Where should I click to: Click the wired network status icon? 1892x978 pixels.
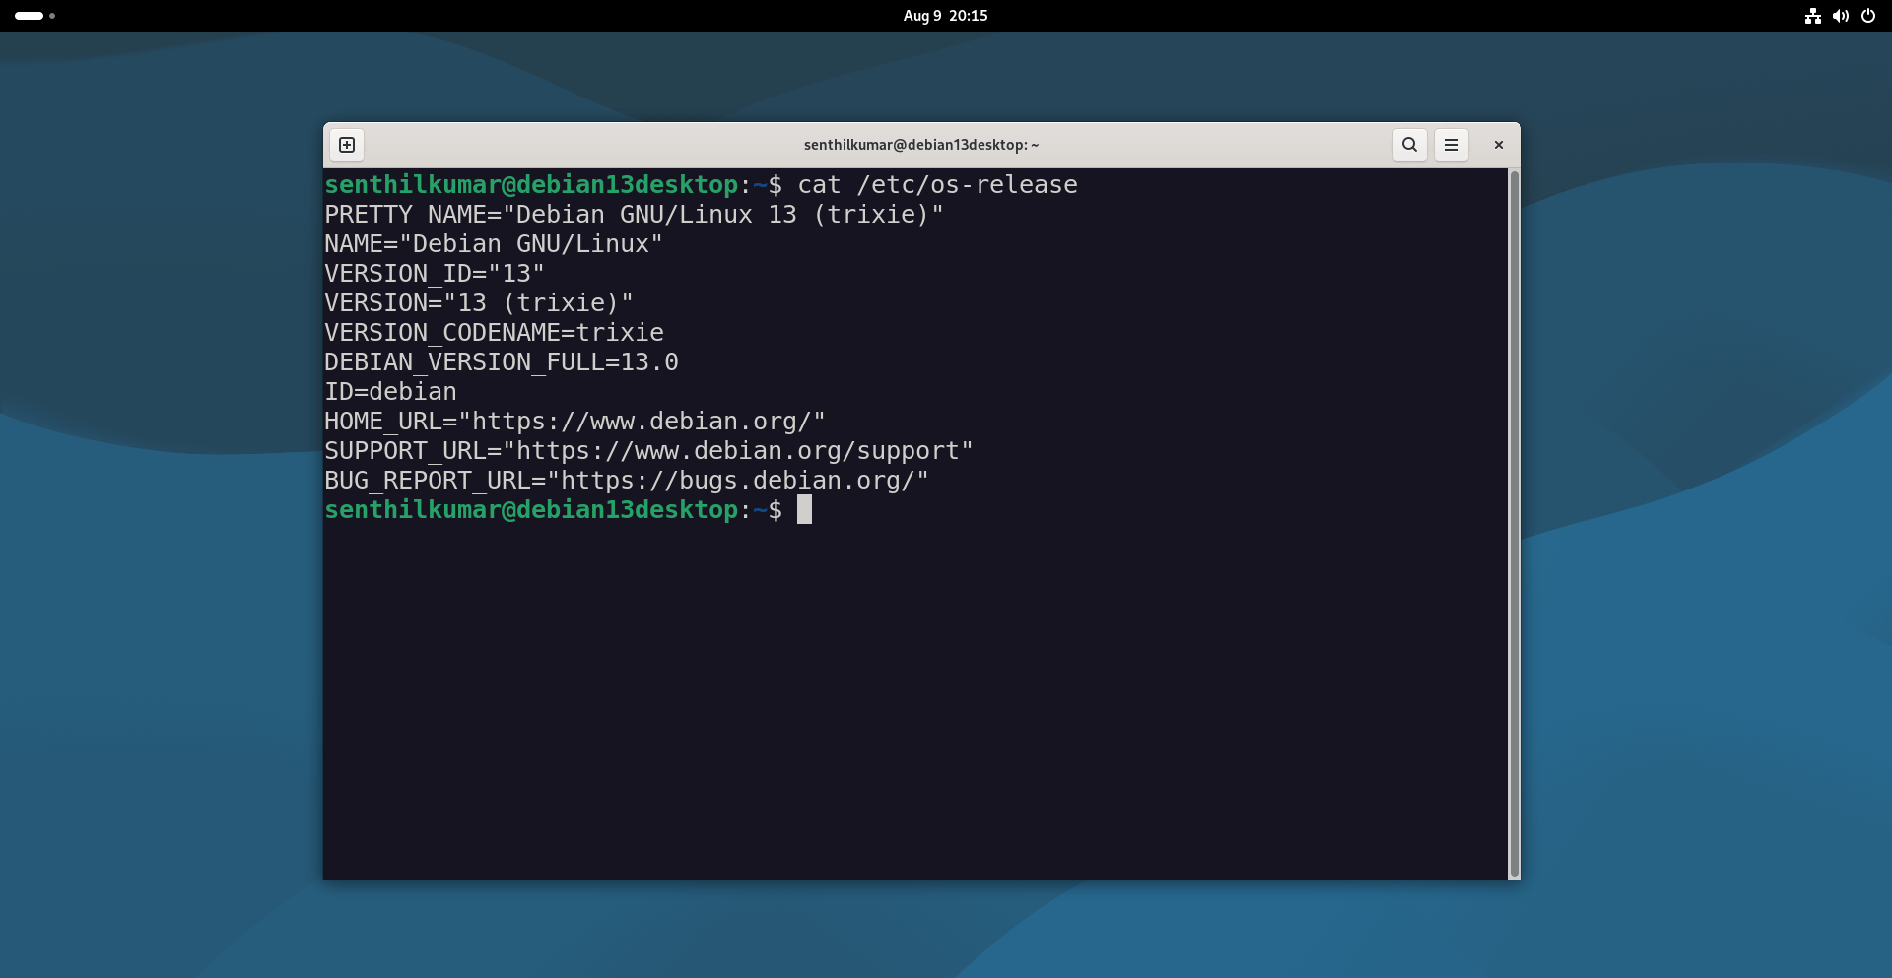[1812, 16]
